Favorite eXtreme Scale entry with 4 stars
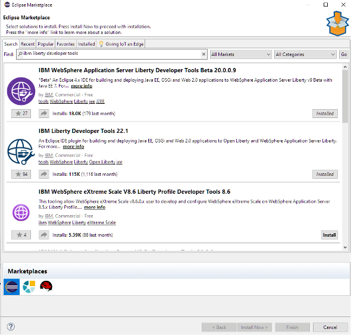 click(21, 235)
